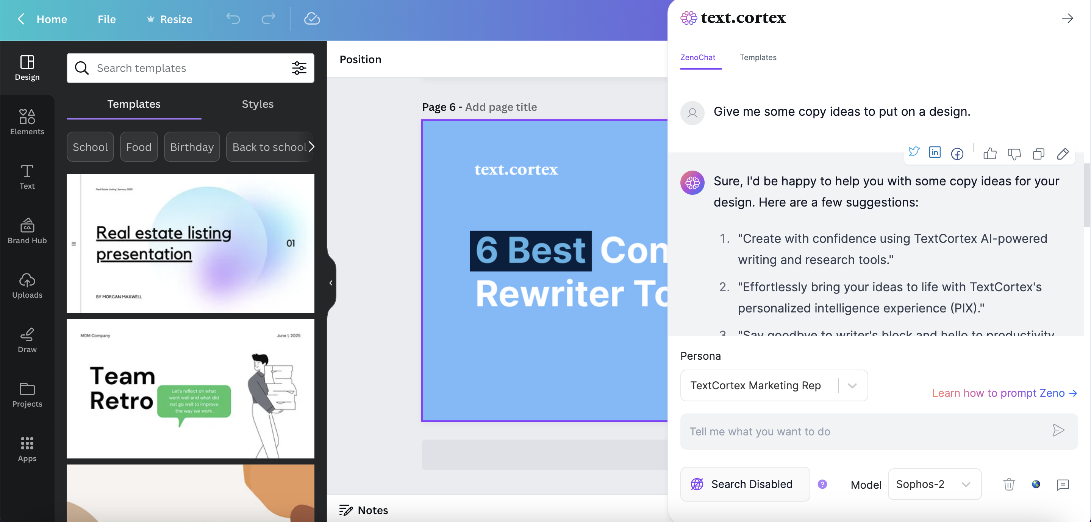Switch to the Templates tab in text.cortex
1091x522 pixels.
tap(758, 57)
